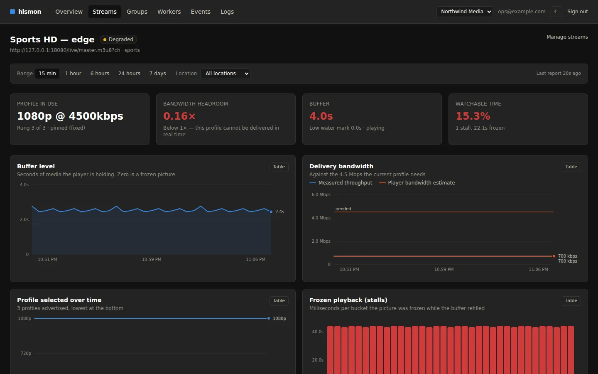Select the 24 hours range

coord(129,74)
